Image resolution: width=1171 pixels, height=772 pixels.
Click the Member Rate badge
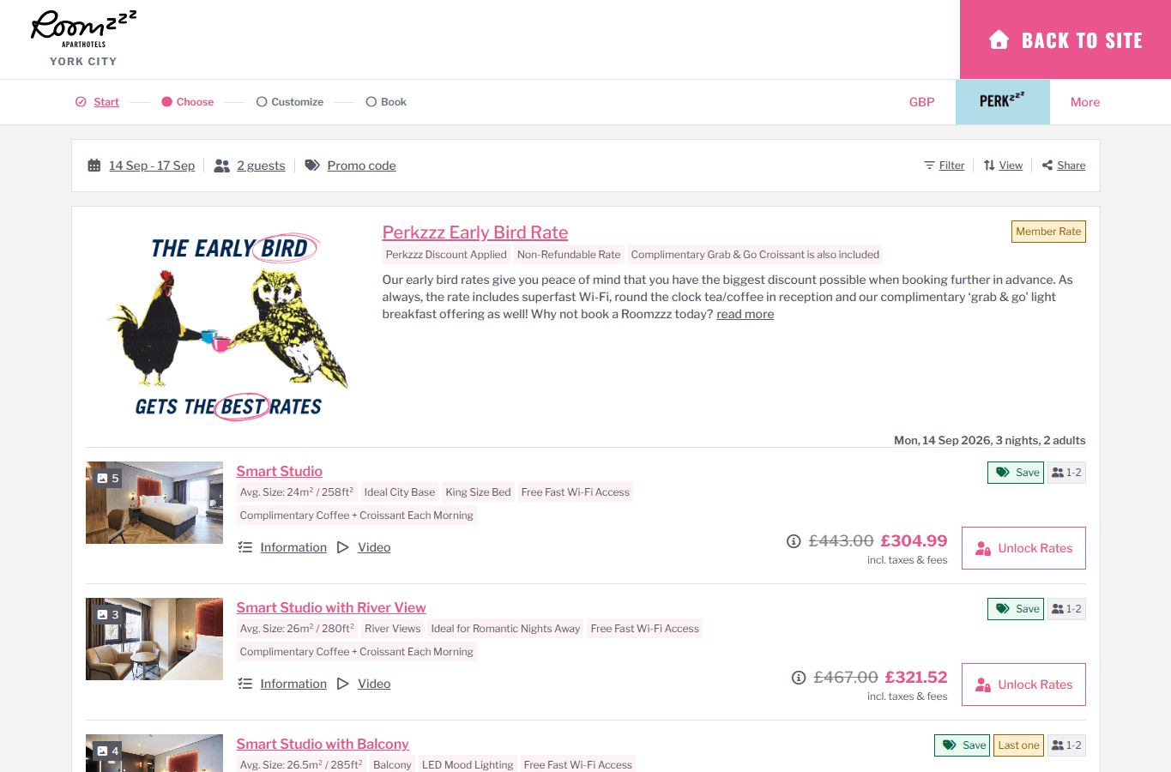pyautogui.click(x=1048, y=232)
